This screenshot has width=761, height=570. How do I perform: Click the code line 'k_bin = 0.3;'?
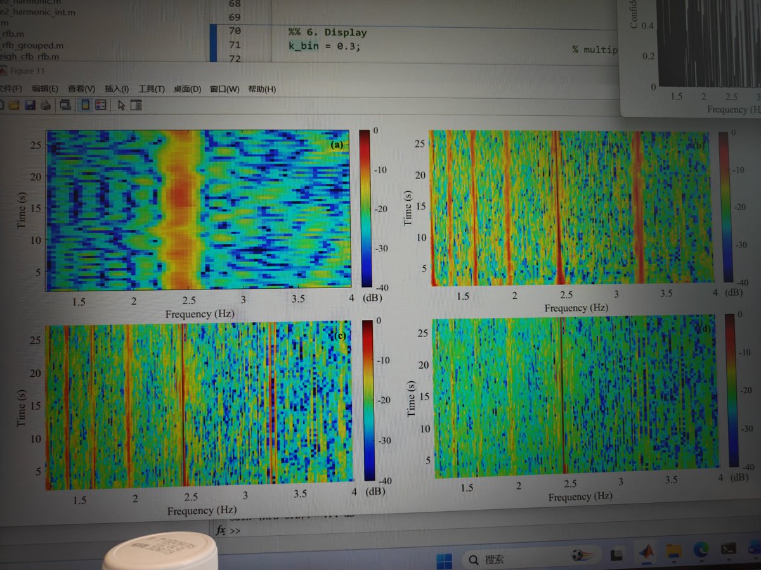tap(324, 47)
